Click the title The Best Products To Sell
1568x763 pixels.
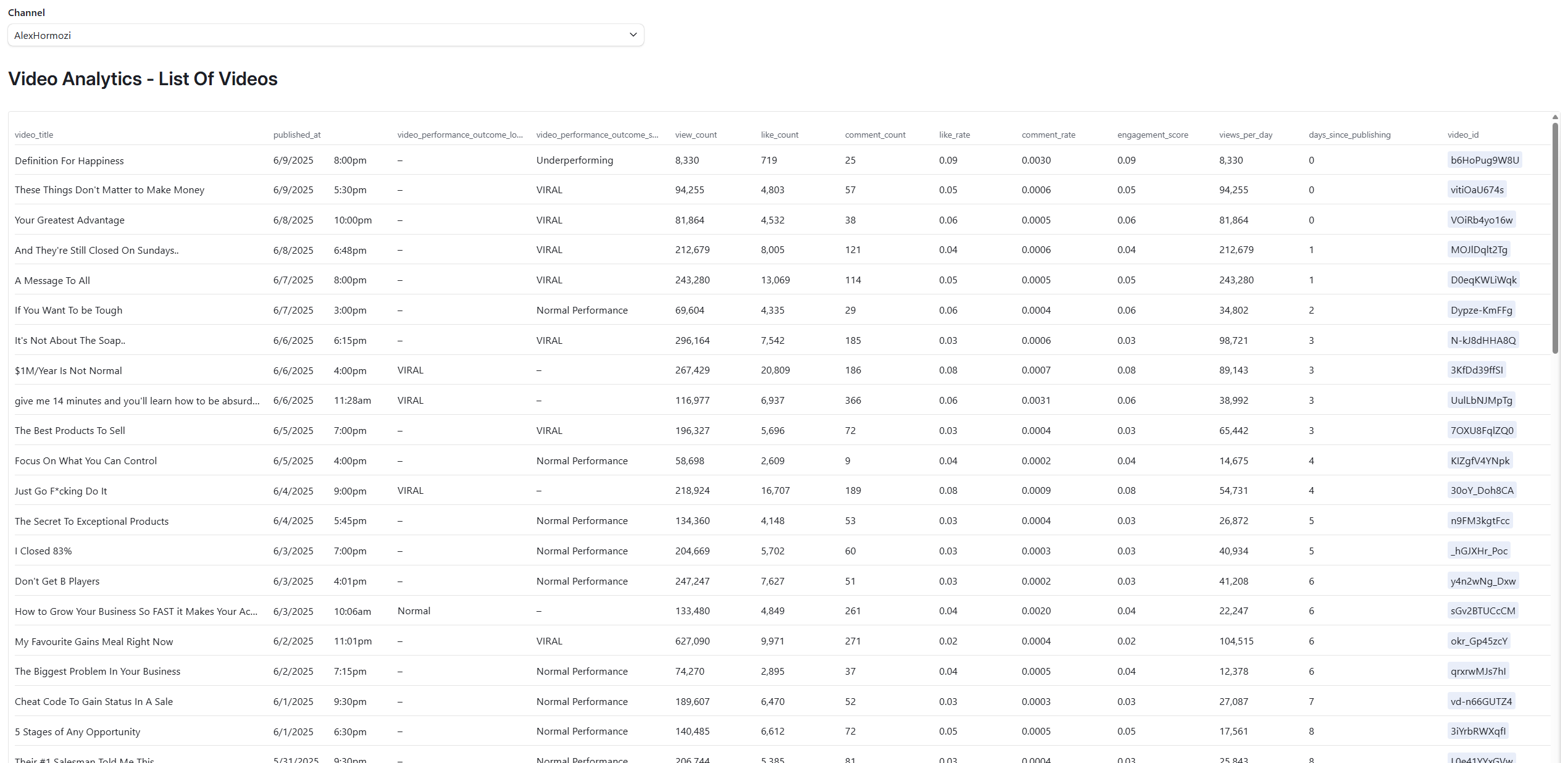click(70, 431)
